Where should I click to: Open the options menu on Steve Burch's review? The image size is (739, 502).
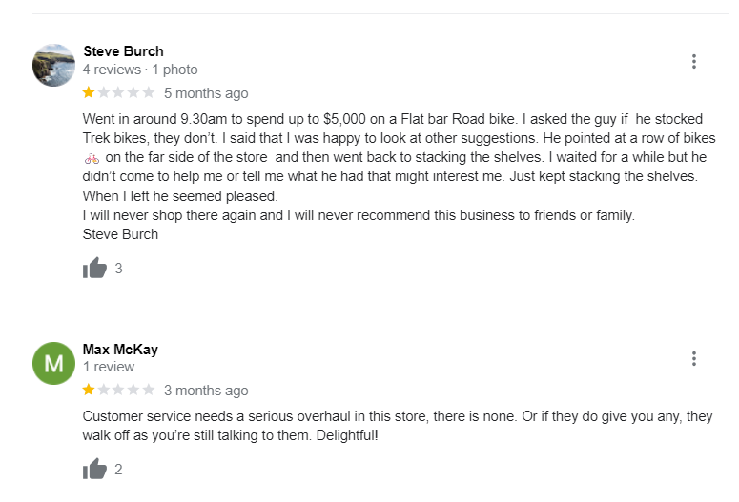pos(693,62)
